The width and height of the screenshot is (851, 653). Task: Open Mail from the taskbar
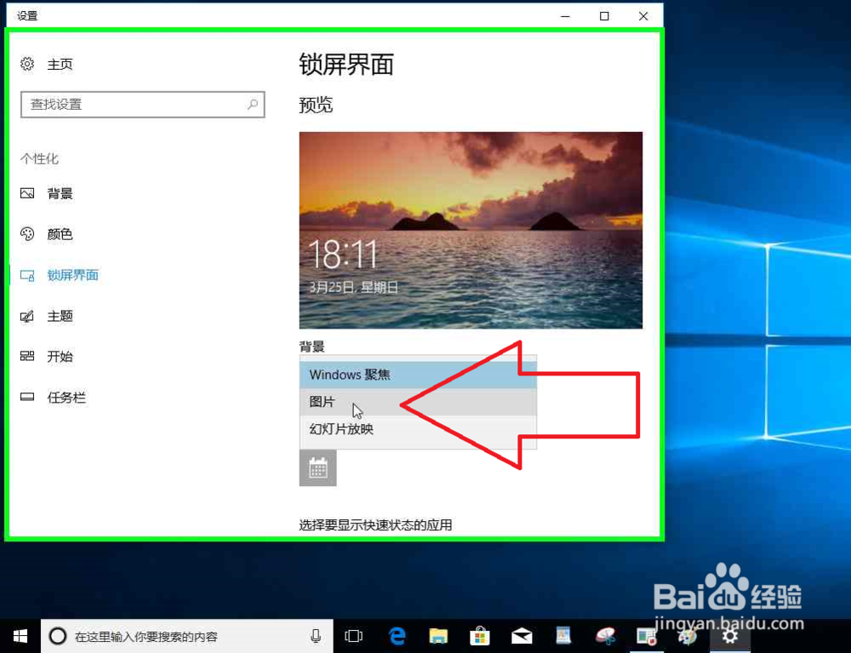tap(522, 636)
